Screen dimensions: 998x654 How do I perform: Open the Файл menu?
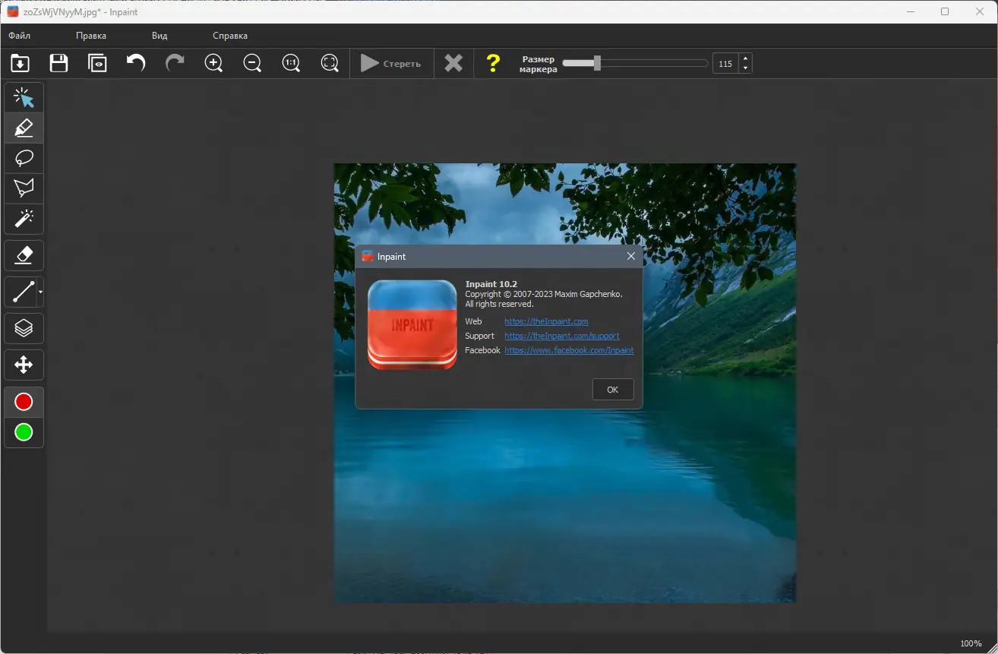[20, 35]
